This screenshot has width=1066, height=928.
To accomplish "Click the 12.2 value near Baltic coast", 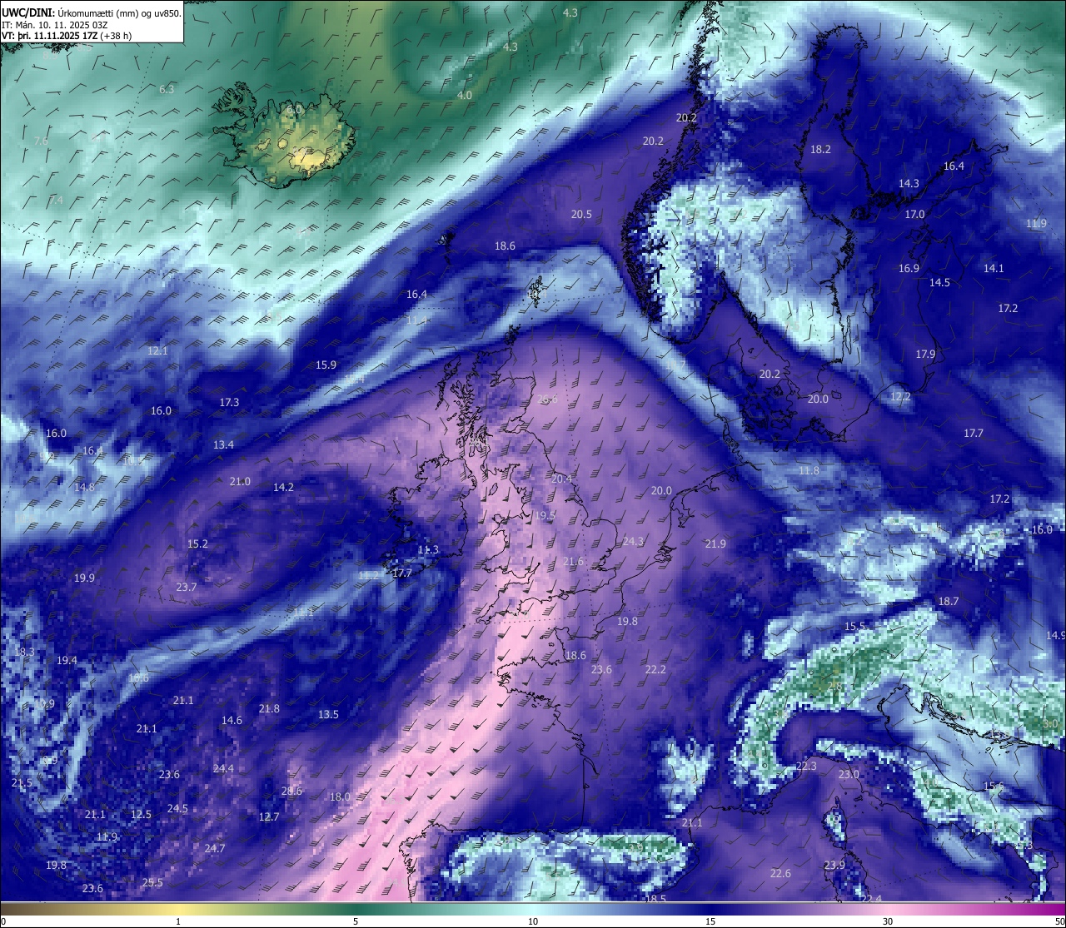I will [x=901, y=397].
